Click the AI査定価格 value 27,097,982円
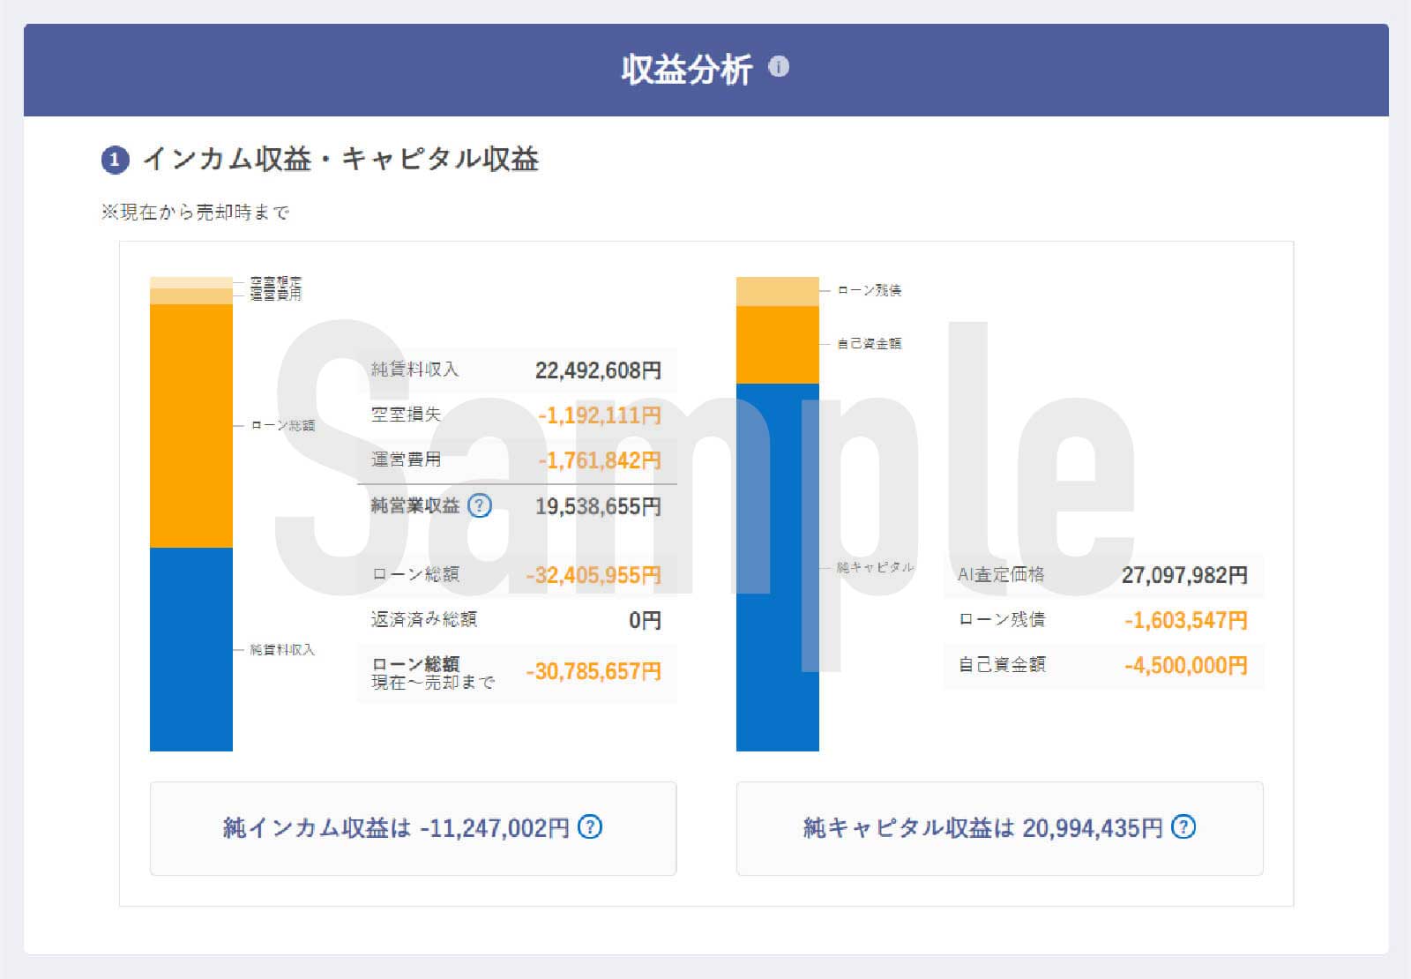The image size is (1411, 979). coord(1183,575)
